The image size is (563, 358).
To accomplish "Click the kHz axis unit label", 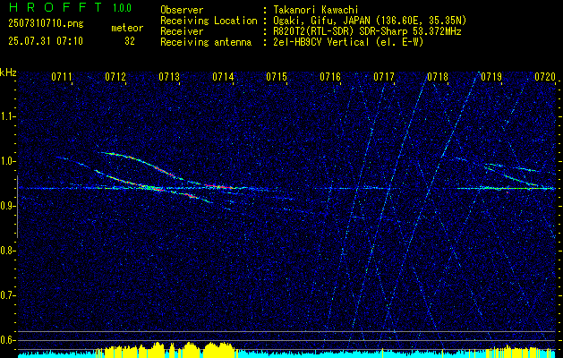I will (8, 72).
